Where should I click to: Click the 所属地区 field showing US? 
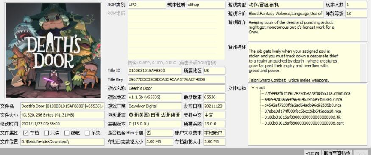point(214,71)
